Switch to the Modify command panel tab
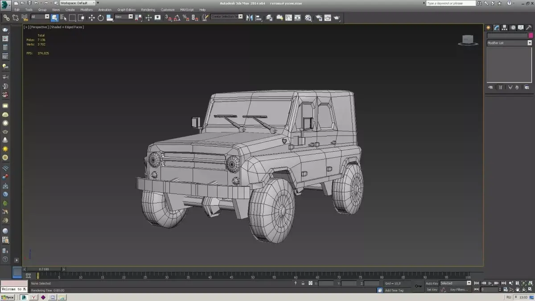The height and width of the screenshot is (301, 535). 496,28
